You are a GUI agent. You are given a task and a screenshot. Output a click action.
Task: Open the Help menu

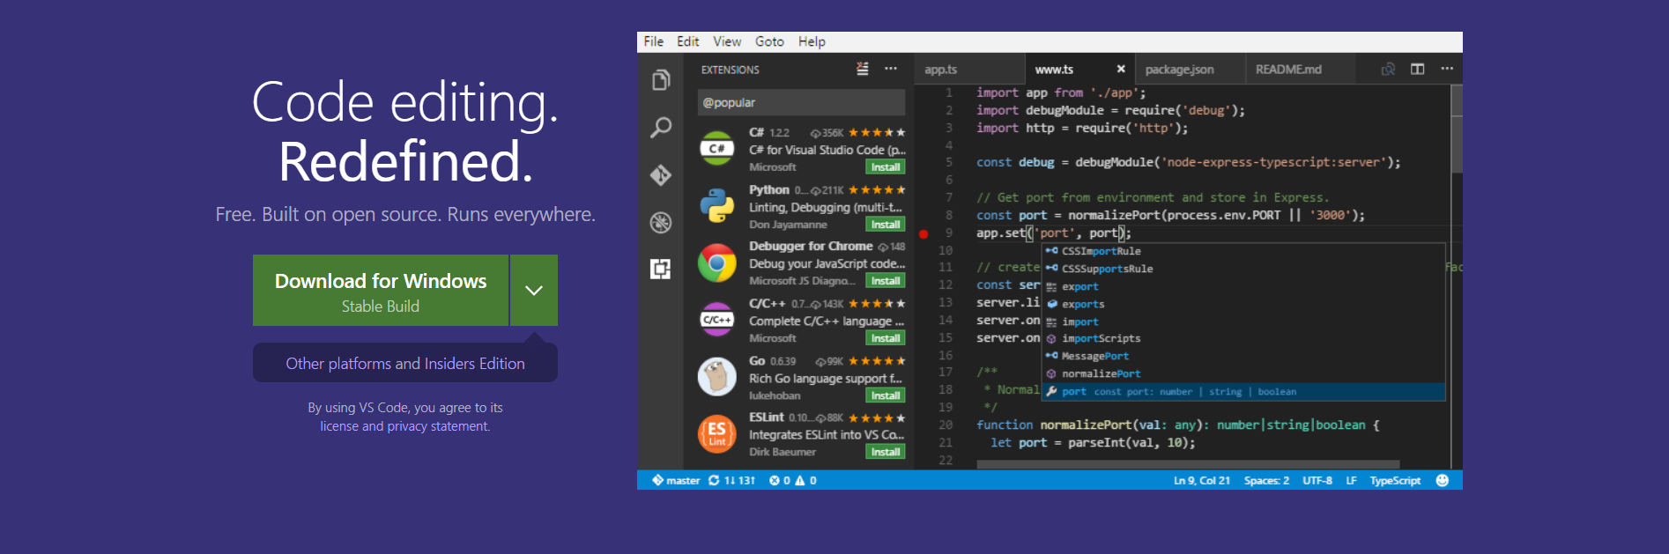[x=812, y=41]
